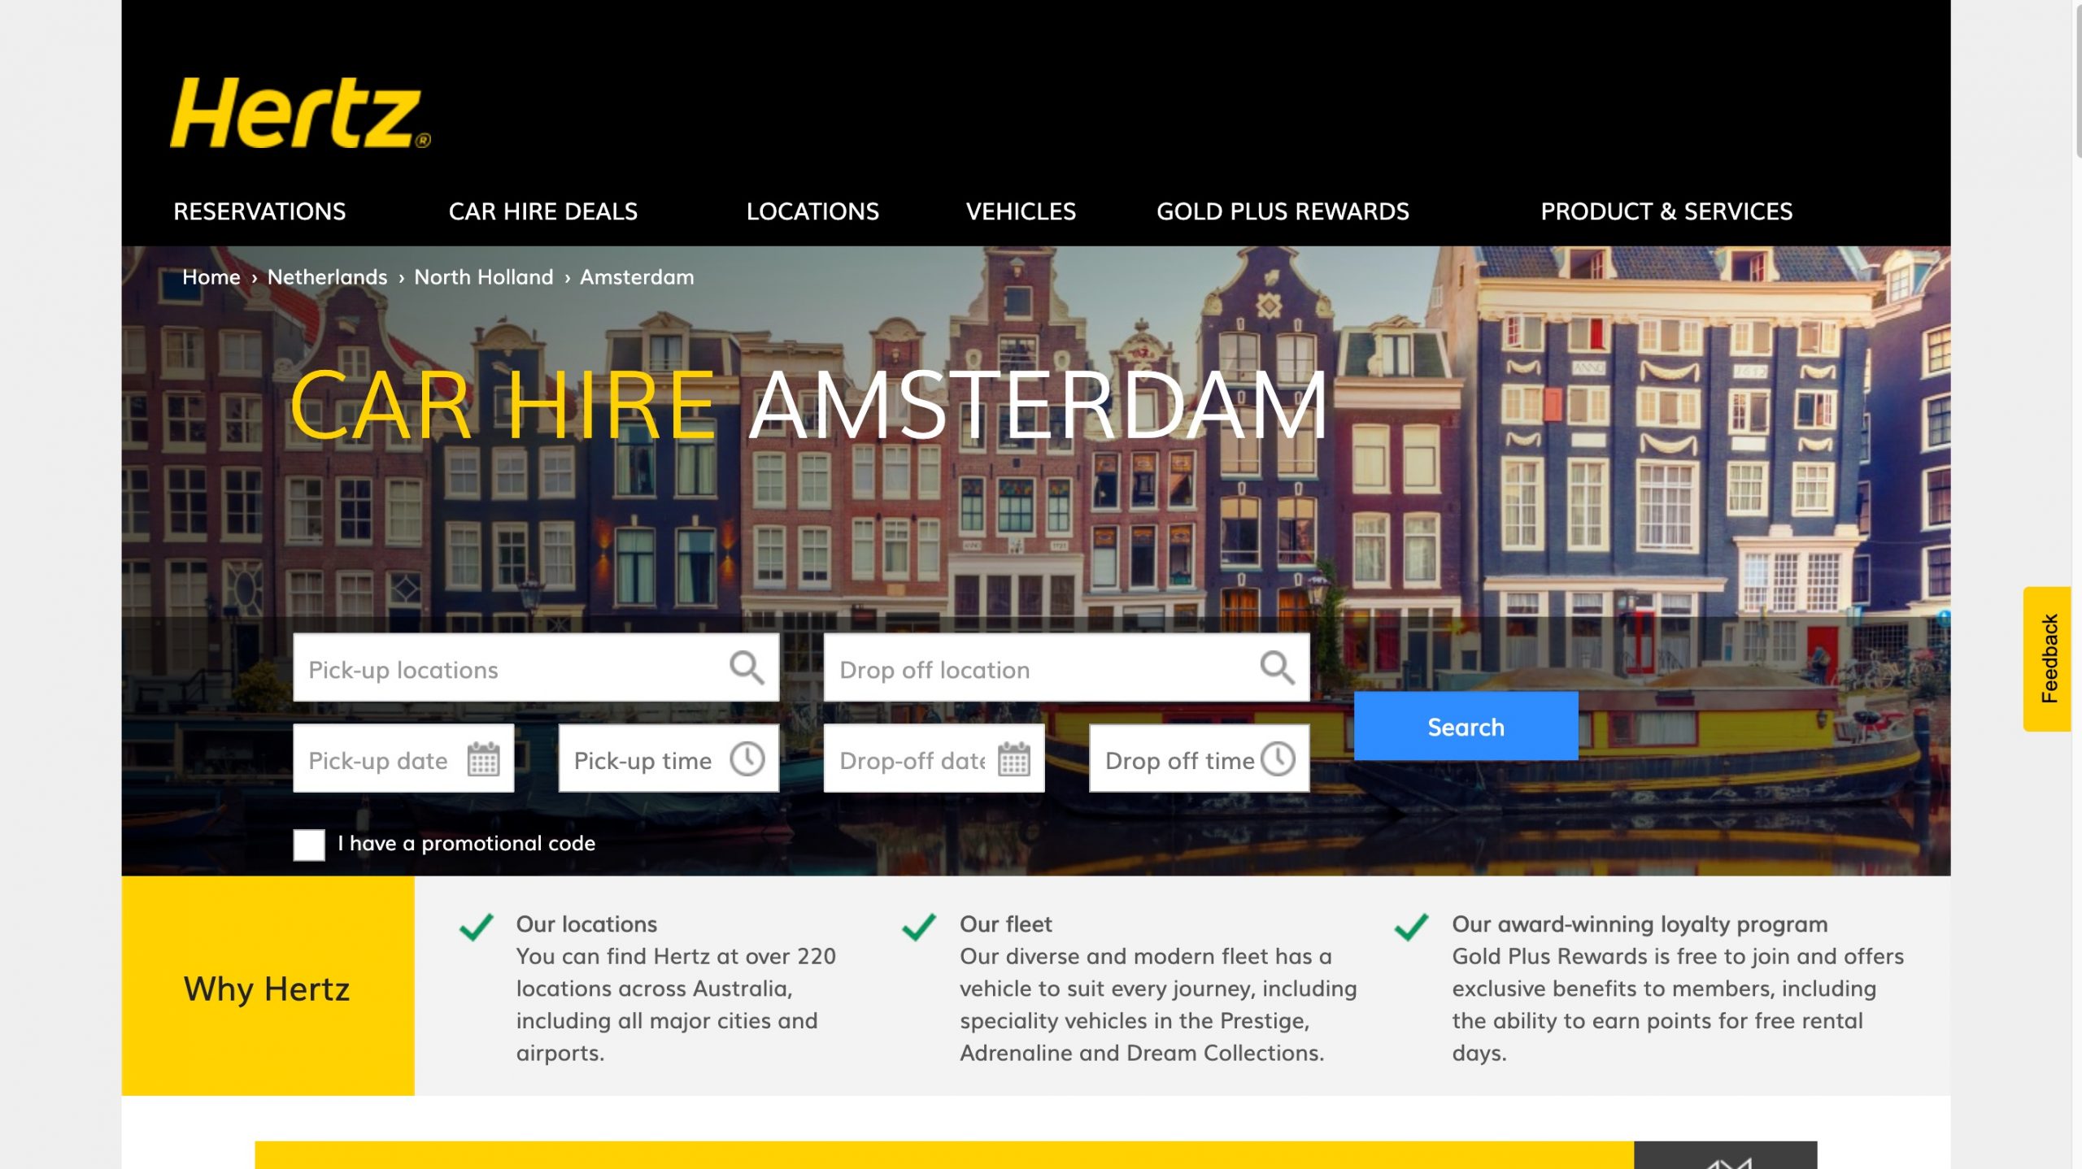2082x1169 pixels.
Task: Click the pick-up location magnifier icon
Action: (746, 668)
